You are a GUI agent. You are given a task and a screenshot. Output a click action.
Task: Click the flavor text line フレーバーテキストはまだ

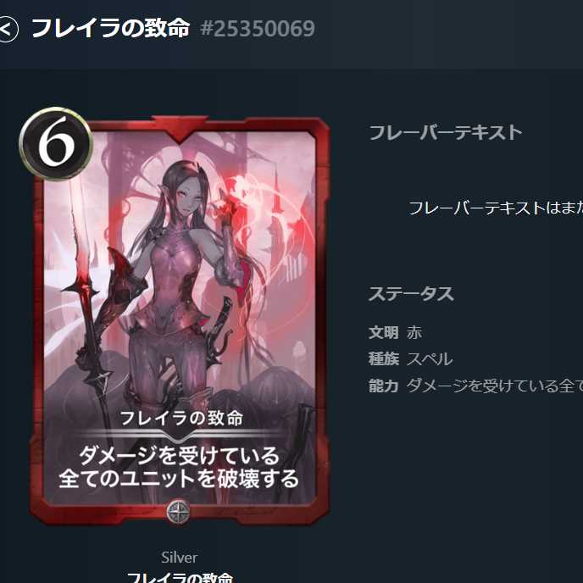click(x=496, y=208)
